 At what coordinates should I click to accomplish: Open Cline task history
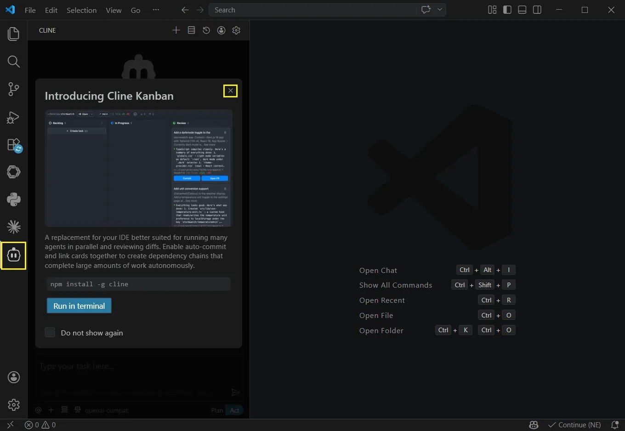(x=206, y=30)
